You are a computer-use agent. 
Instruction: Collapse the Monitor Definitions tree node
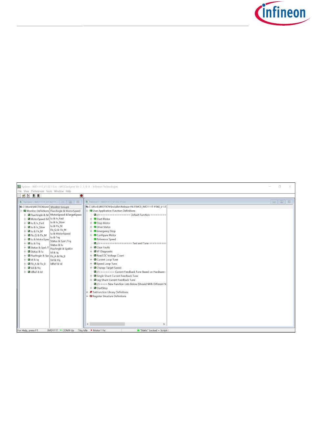click(x=21, y=211)
